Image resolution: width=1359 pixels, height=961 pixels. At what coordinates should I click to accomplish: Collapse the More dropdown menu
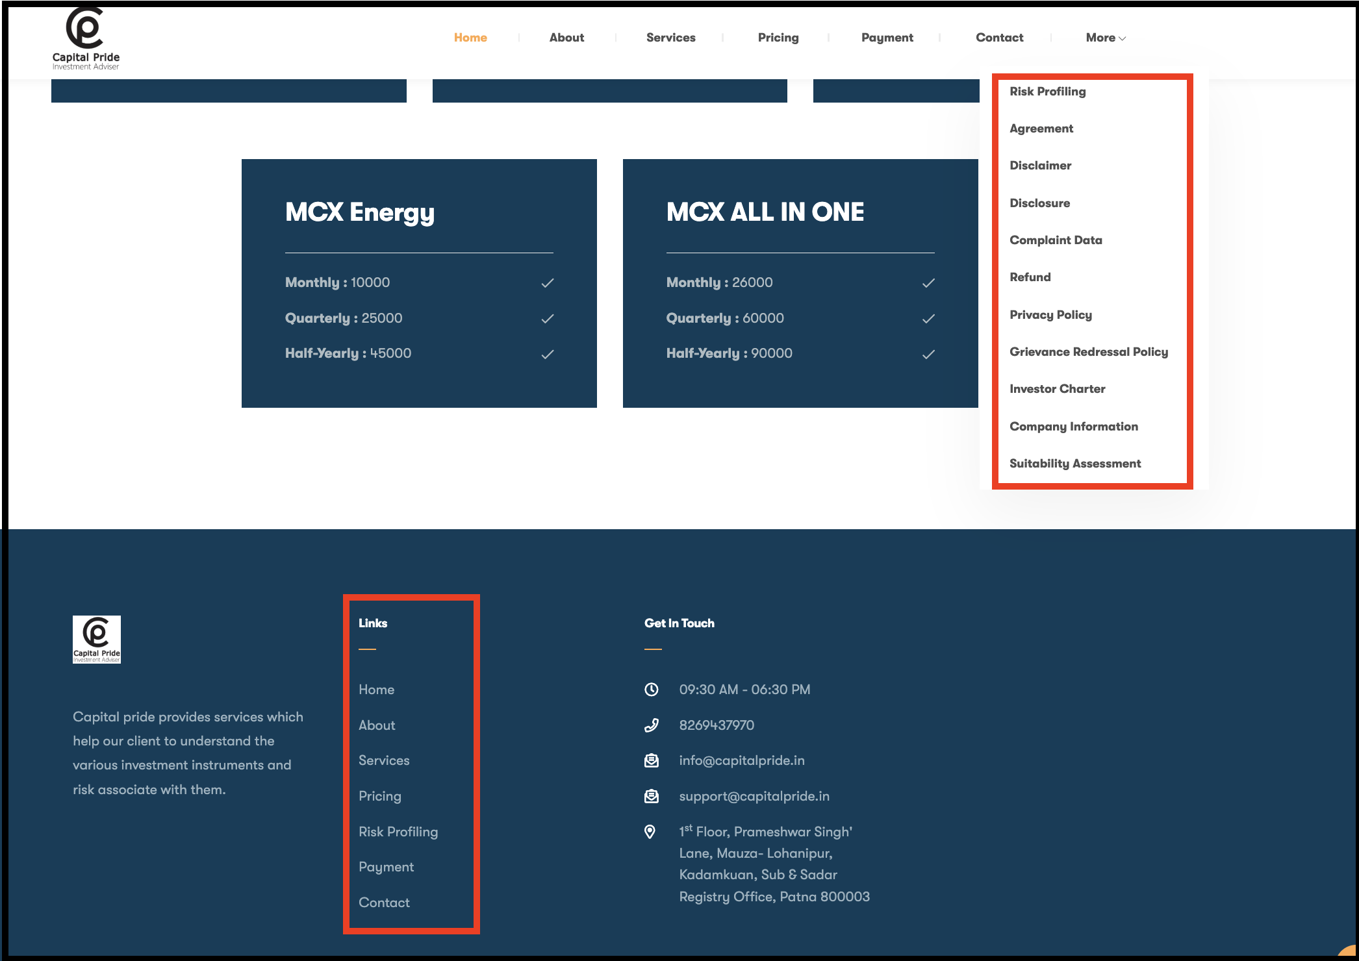point(1106,38)
